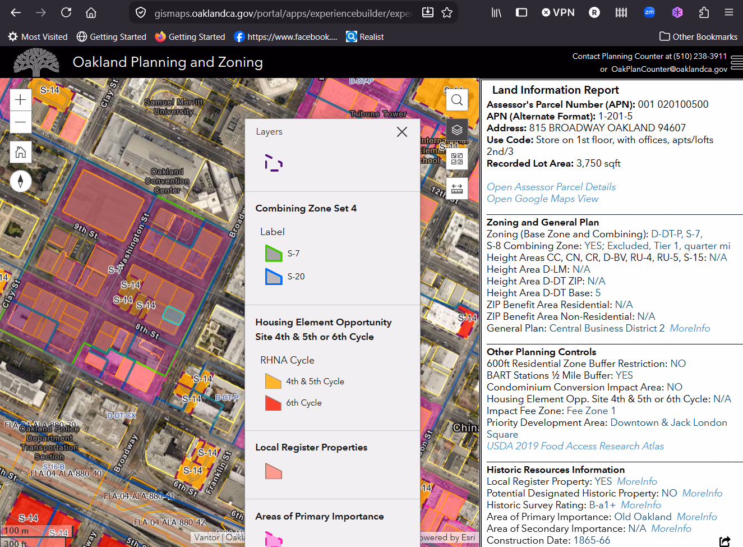
Task: Click the dashed selection icon in Layers
Action: [274, 163]
